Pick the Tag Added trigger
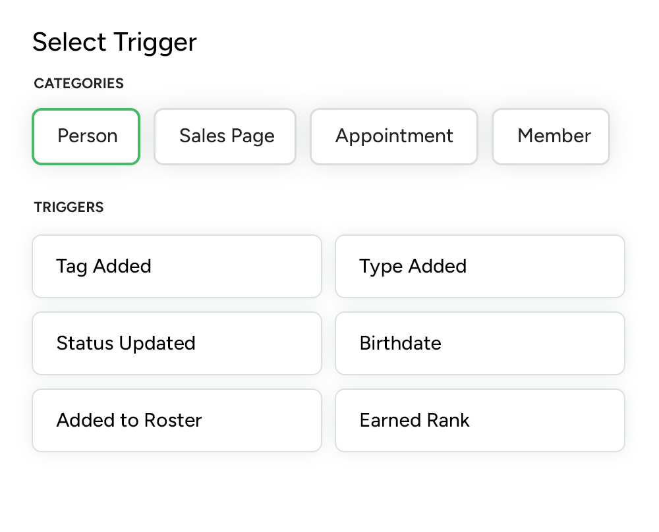659x532 pixels. pyautogui.click(x=177, y=266)
